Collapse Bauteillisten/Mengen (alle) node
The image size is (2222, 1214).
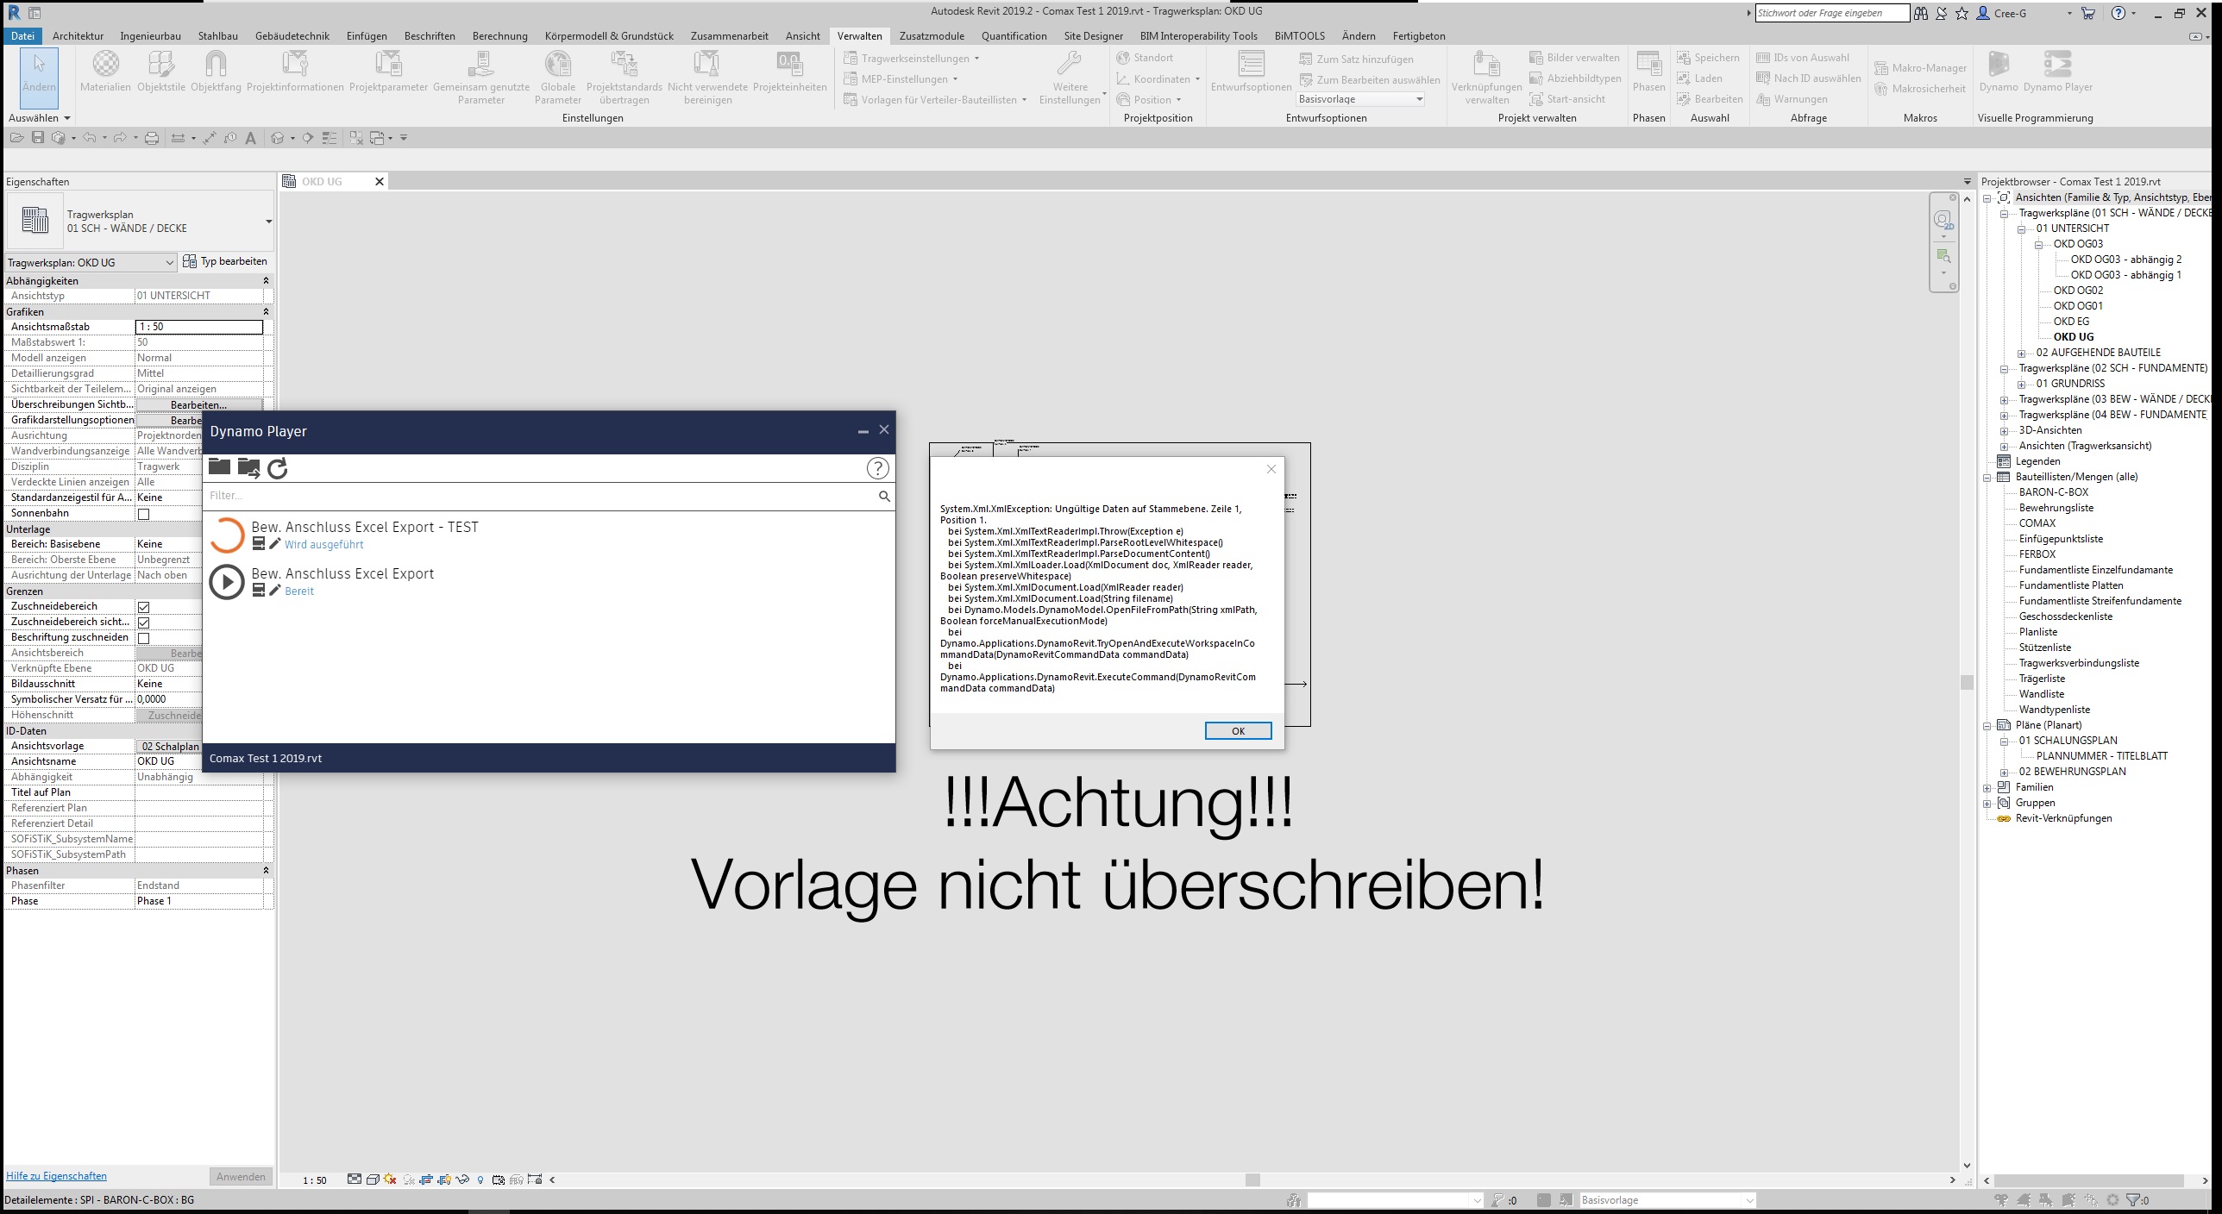pyautogui.click(x=1987, y=477)
